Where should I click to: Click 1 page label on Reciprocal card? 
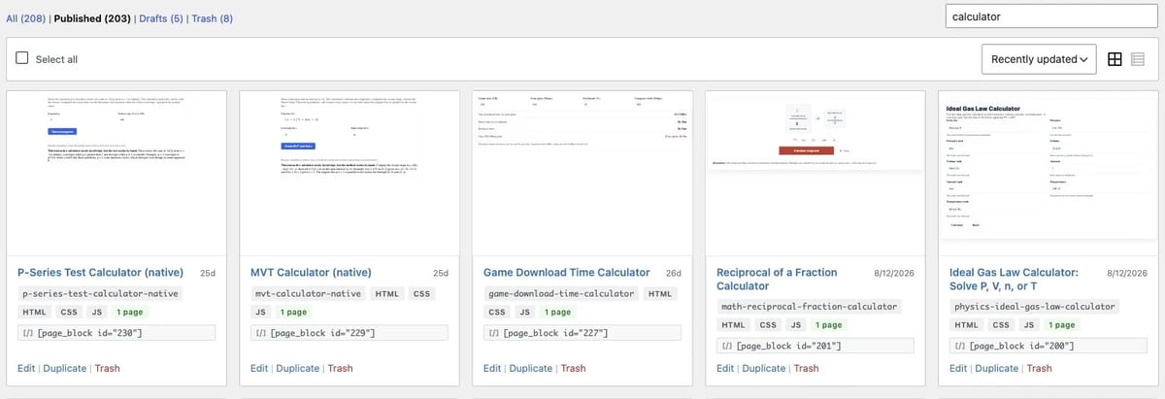pos(829,324)
